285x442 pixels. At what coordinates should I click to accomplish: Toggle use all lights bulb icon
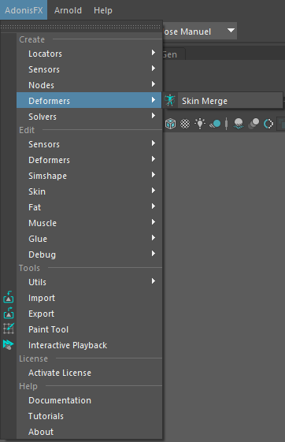200,123
